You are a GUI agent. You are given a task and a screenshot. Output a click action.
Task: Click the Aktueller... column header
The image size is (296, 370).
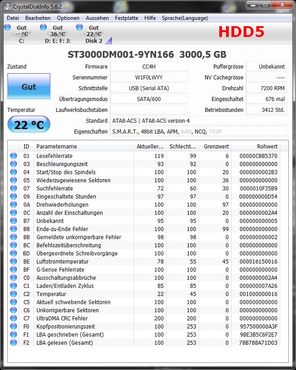pyautogui.click(x=150, y=146)
